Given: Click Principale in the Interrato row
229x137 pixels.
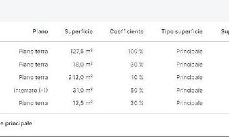Looking at the screenshot, I should click(189, 90).
